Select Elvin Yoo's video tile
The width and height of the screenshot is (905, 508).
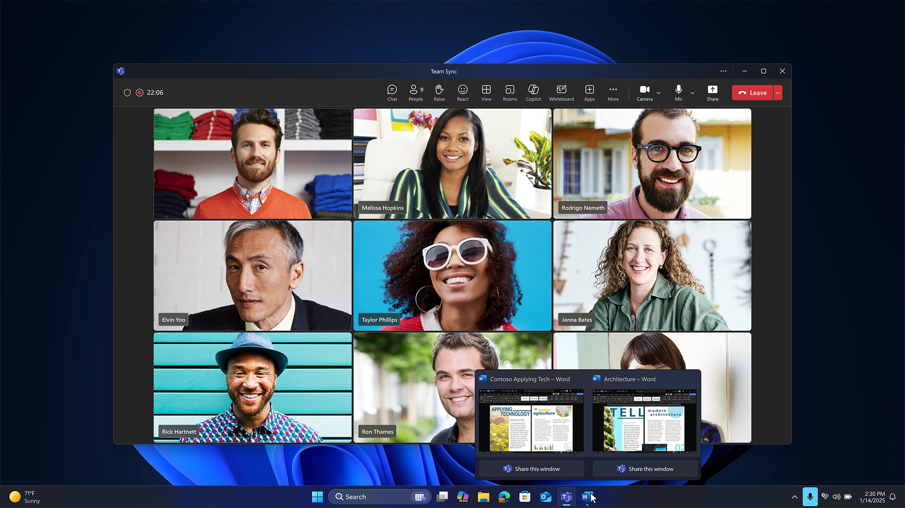point(253,276)
